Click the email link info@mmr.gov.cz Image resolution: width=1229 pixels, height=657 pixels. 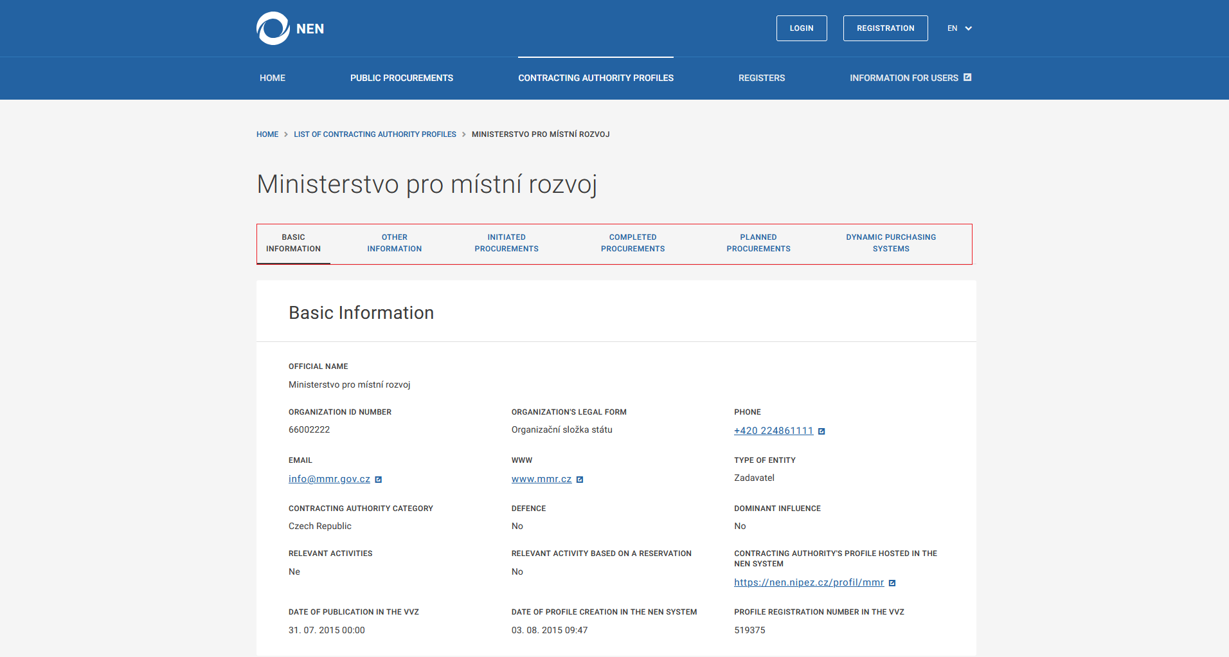[329, 479]
